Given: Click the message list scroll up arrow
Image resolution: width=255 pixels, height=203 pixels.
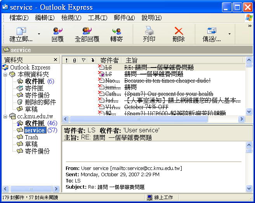Looking at the screenshot, I should (249, 60).
